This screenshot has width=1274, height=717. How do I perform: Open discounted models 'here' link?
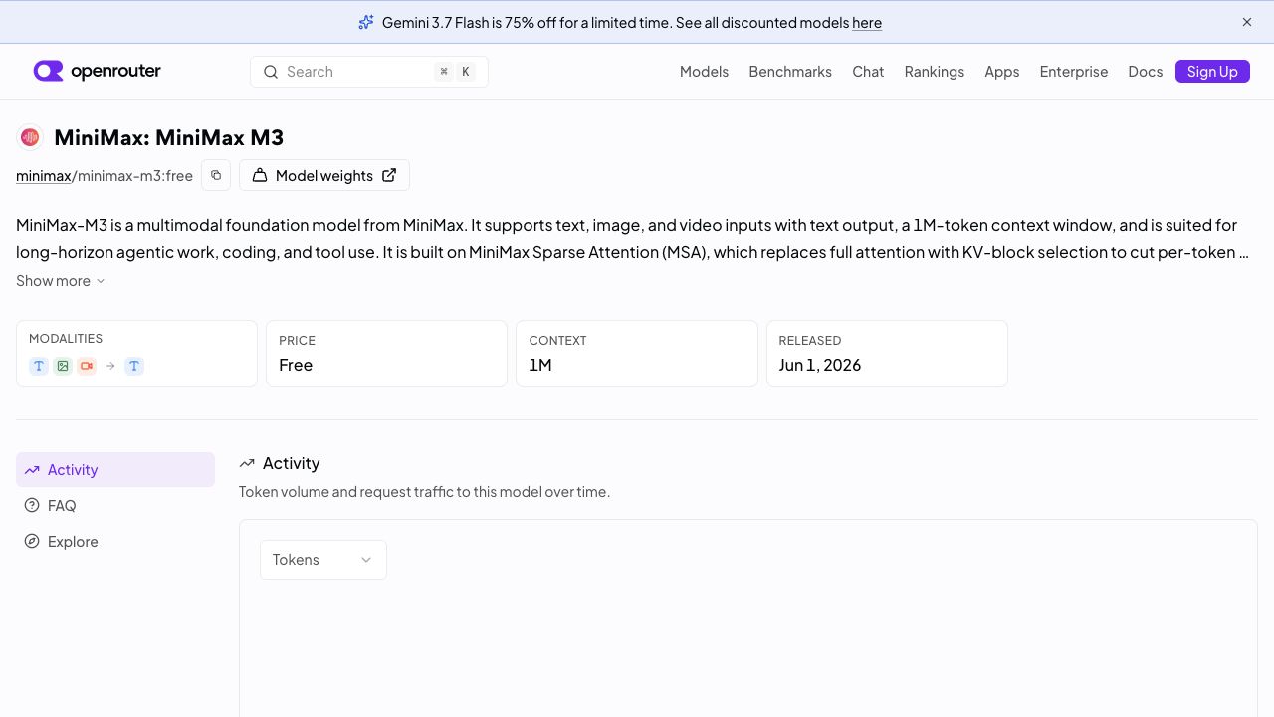[x=867, y=22]
